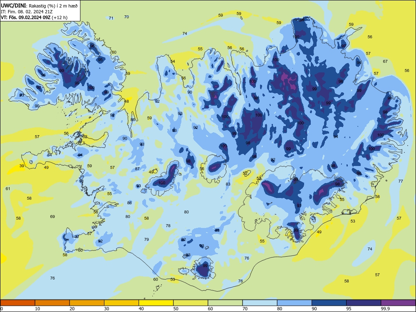Image resolution: width=416 pixels, height=312 pixels.
Task: Click the humidity value 87 on the map
Action: tap(137, 169)
